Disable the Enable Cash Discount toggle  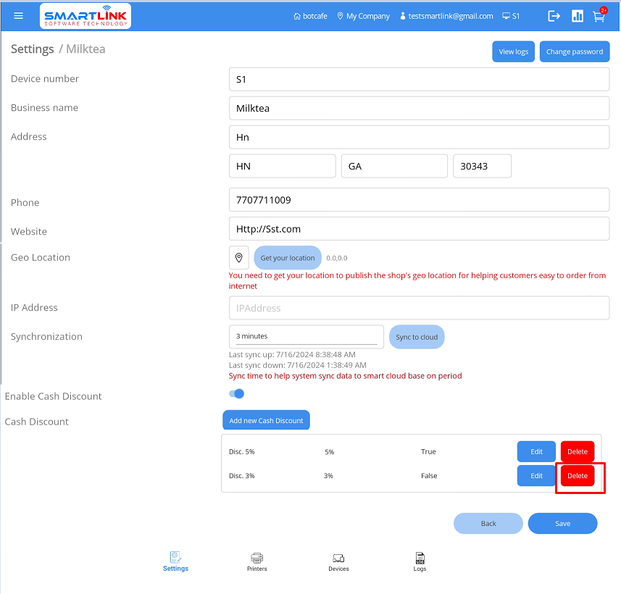point(237,393)
